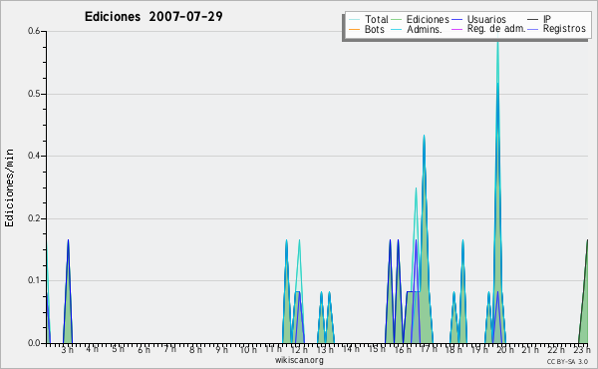
Task: Click the 8 h x-axis label
Action: coord(195,349)
